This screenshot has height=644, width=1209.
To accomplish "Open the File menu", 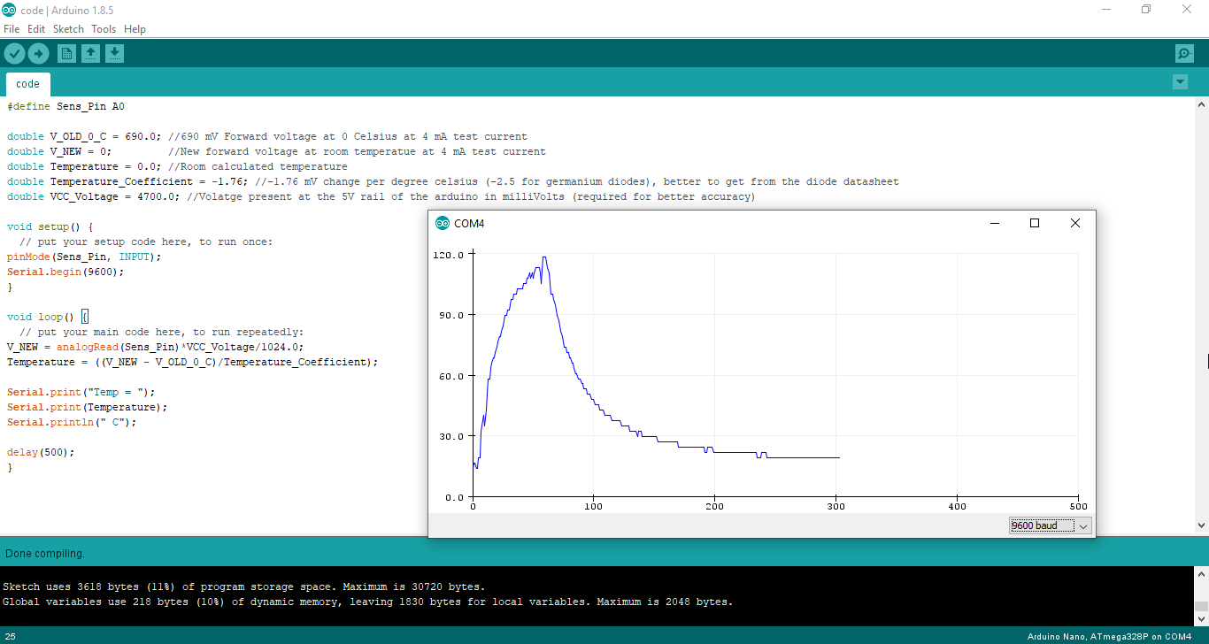I will (12, 29).
